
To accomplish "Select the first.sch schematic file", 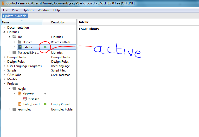I will tap(34, 99).
